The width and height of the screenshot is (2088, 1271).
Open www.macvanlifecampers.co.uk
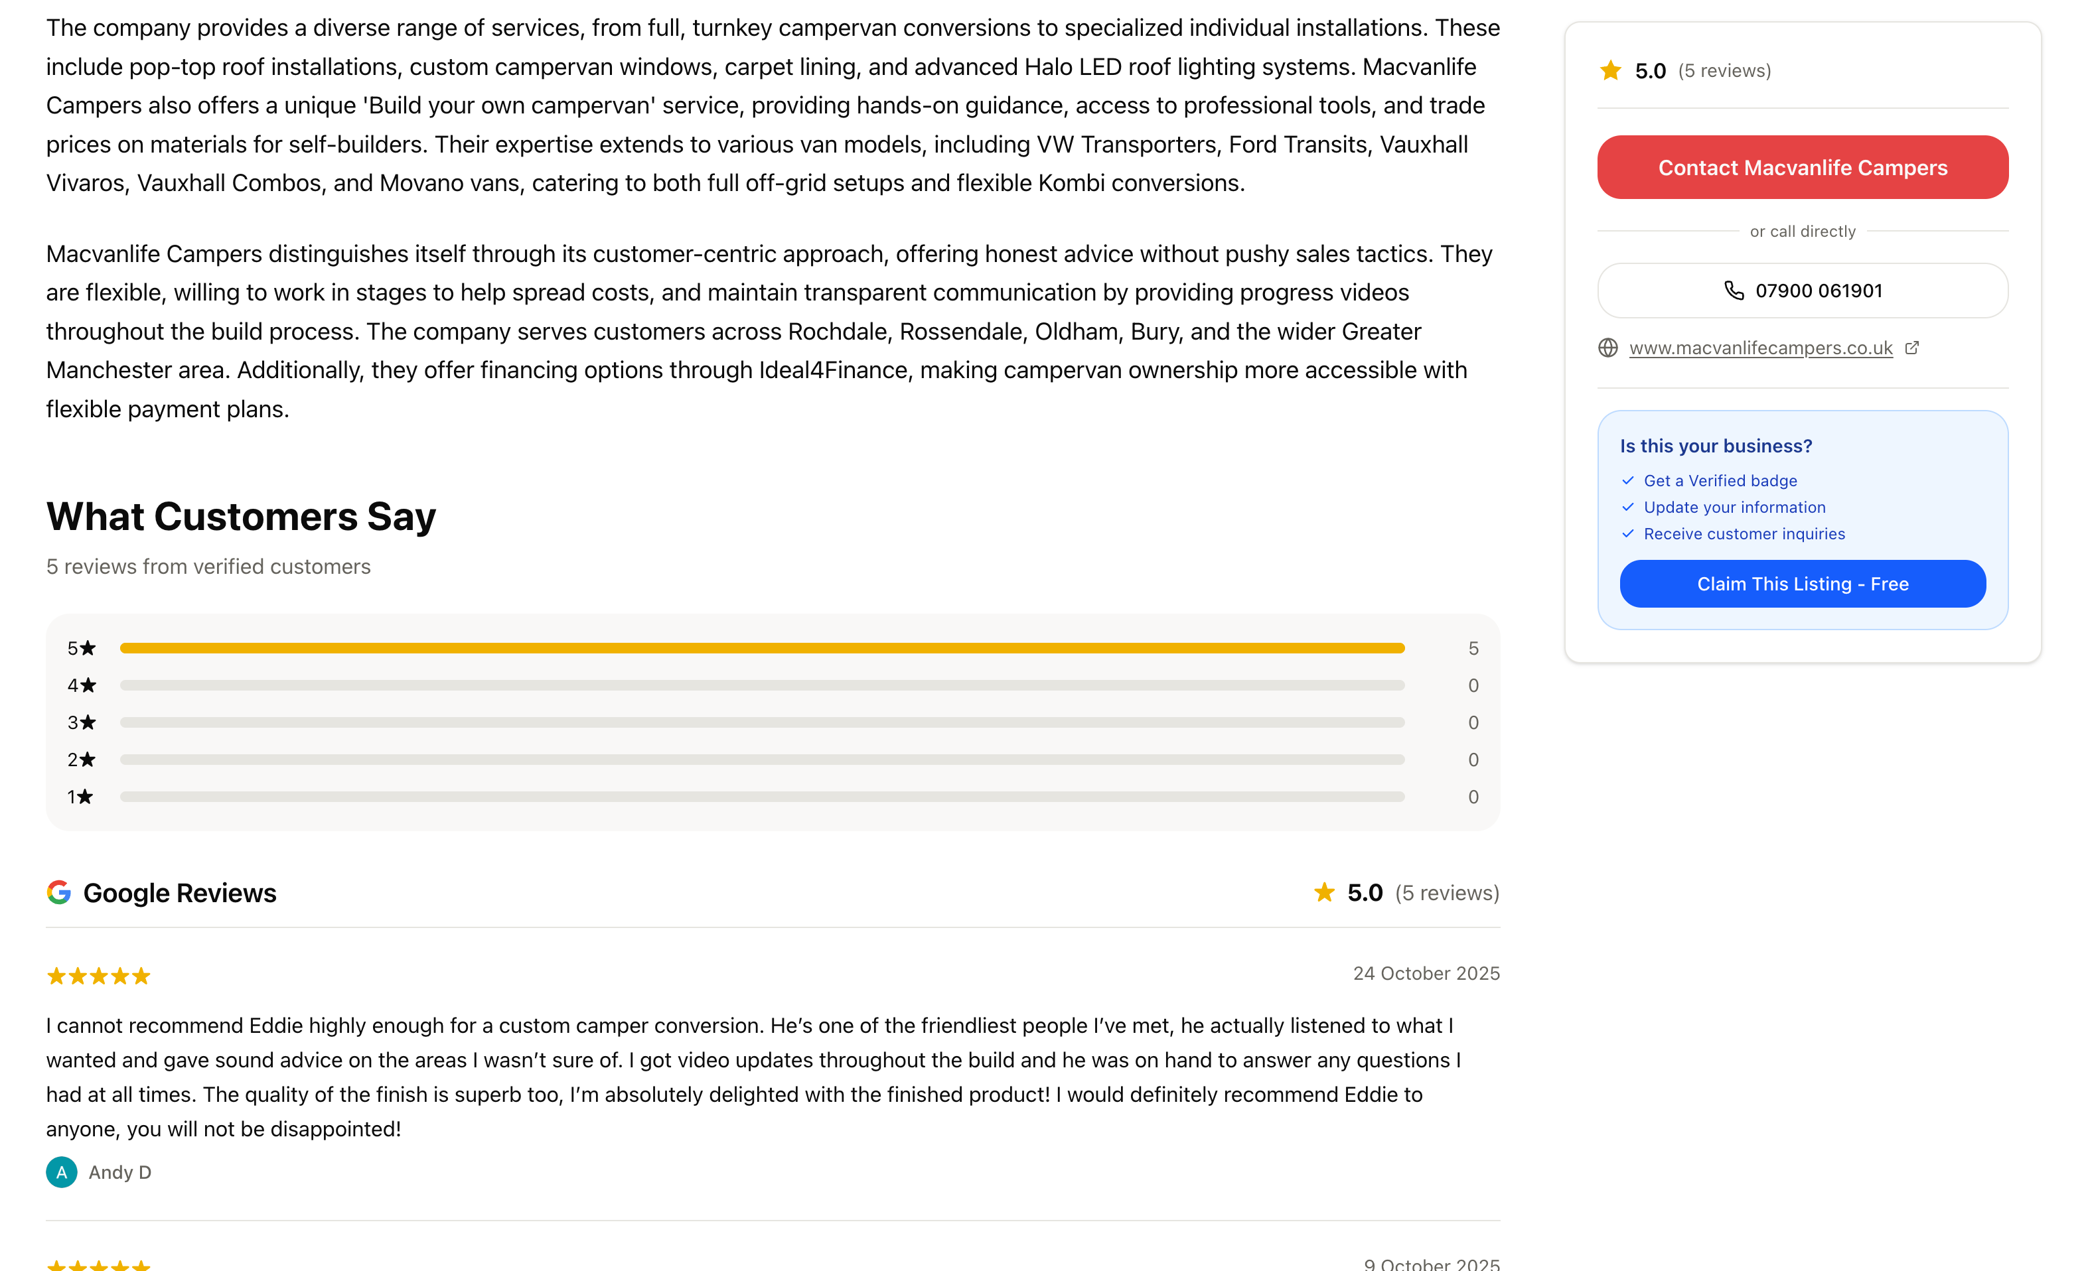(x=1760, y=347)
